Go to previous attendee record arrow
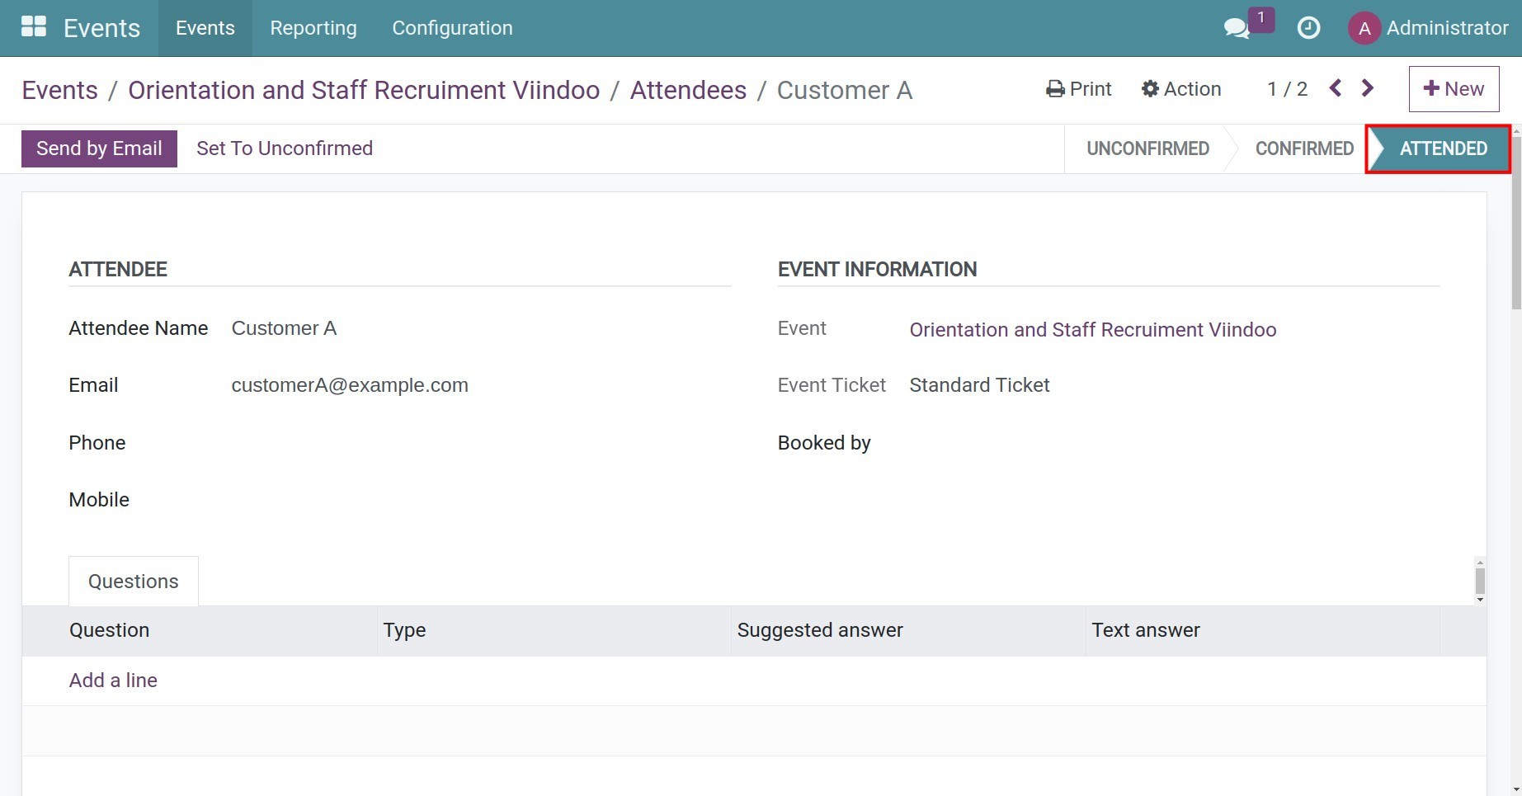This screenshot has width=1522, height=796. point(1336,88)
